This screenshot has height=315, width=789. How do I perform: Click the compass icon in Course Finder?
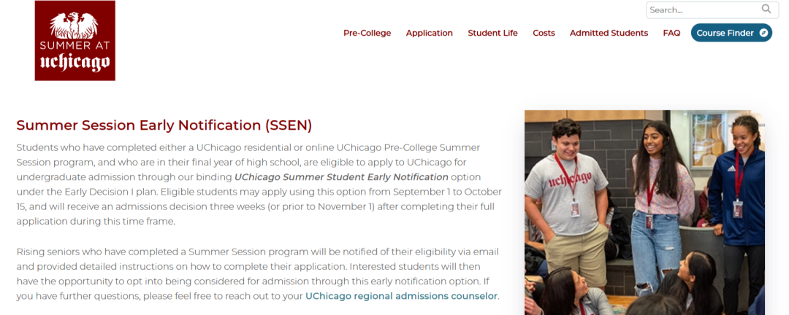[763, 33]
